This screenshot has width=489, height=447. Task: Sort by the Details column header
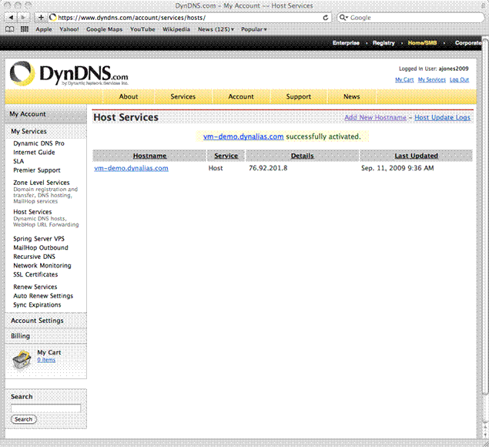[x=302, y=156]
